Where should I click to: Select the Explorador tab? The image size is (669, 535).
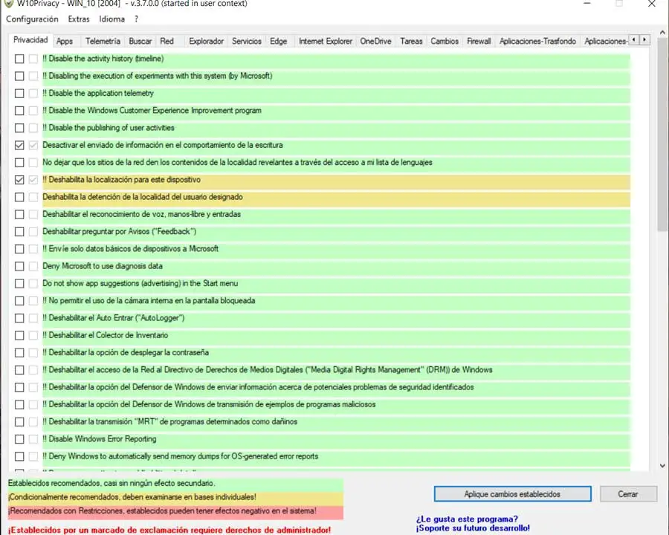coord(206,42)
